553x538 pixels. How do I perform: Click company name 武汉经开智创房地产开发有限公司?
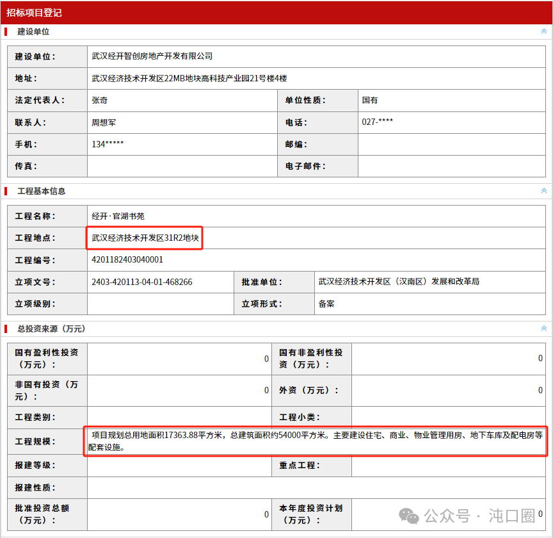pos(152,56)
